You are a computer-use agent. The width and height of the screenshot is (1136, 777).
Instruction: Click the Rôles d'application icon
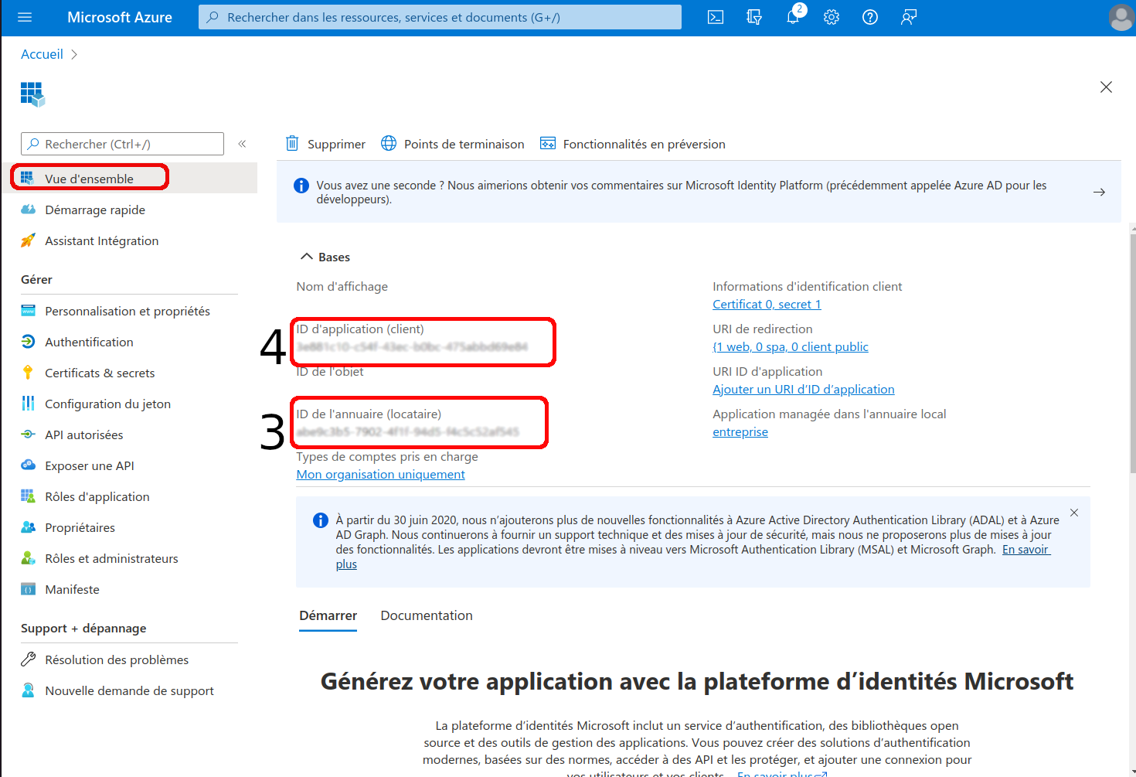pos(29,496)
